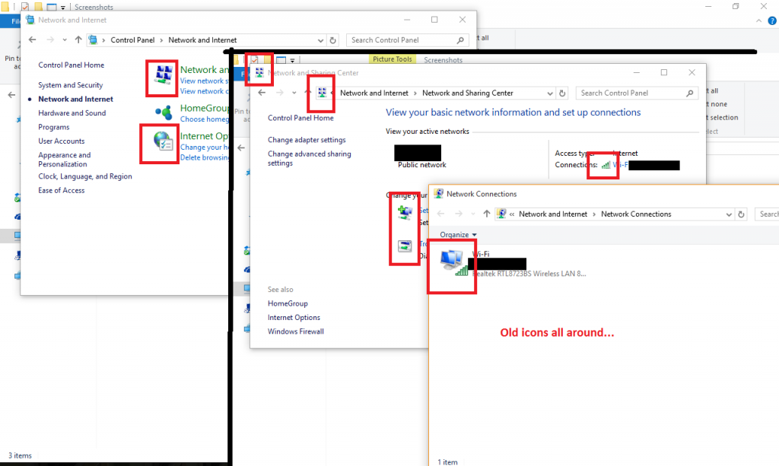
Task: Open Ease of Access category
Action: tap(62, 190)
